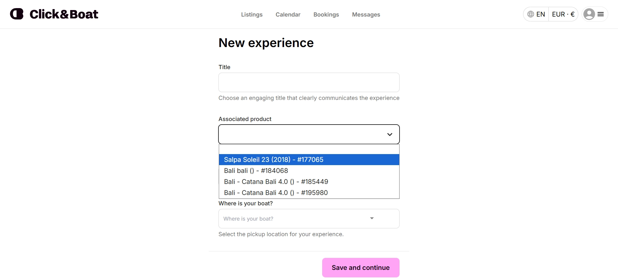Open the user profile avatar icon
The image size is (618, 278).
[x=589, y=14]
